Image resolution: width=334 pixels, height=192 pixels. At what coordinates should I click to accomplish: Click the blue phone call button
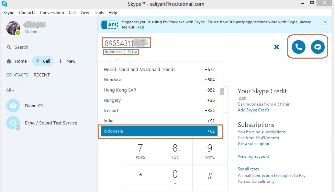(x=298, y=47)
